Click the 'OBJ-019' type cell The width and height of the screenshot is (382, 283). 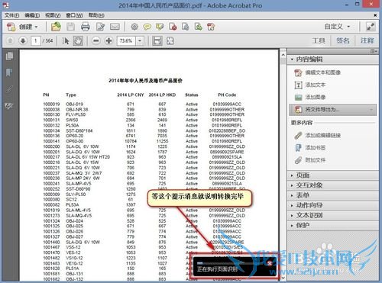tap(75, 105)
